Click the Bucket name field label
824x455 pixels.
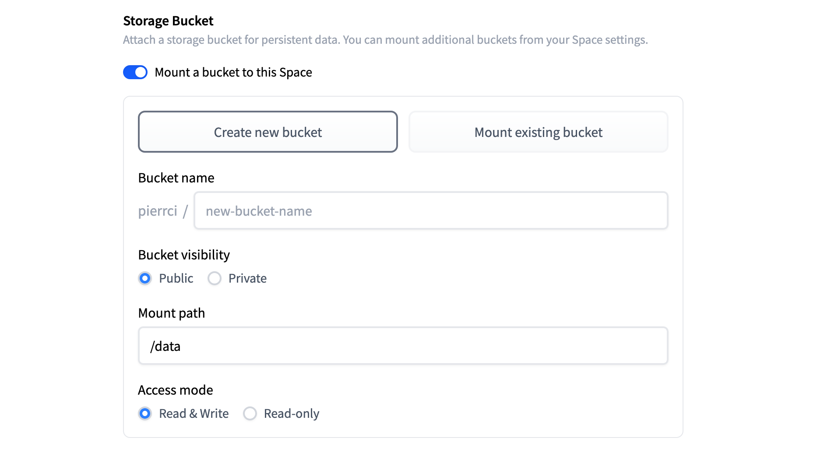[x=176, y=178]
